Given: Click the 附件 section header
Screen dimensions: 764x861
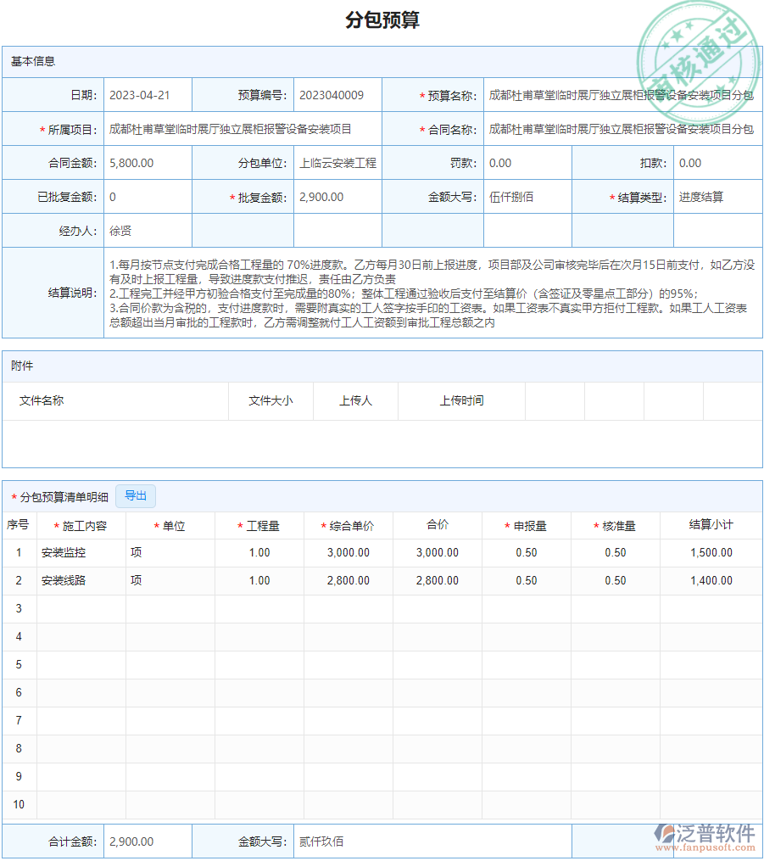Looking at the screenshot, I should pos(25,365).
